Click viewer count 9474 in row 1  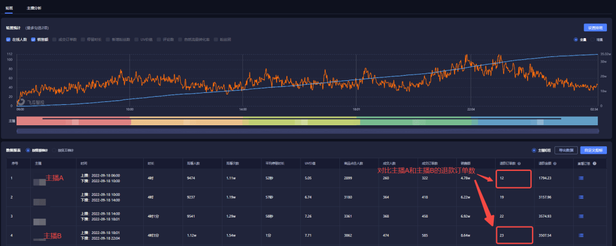point(192,178)
